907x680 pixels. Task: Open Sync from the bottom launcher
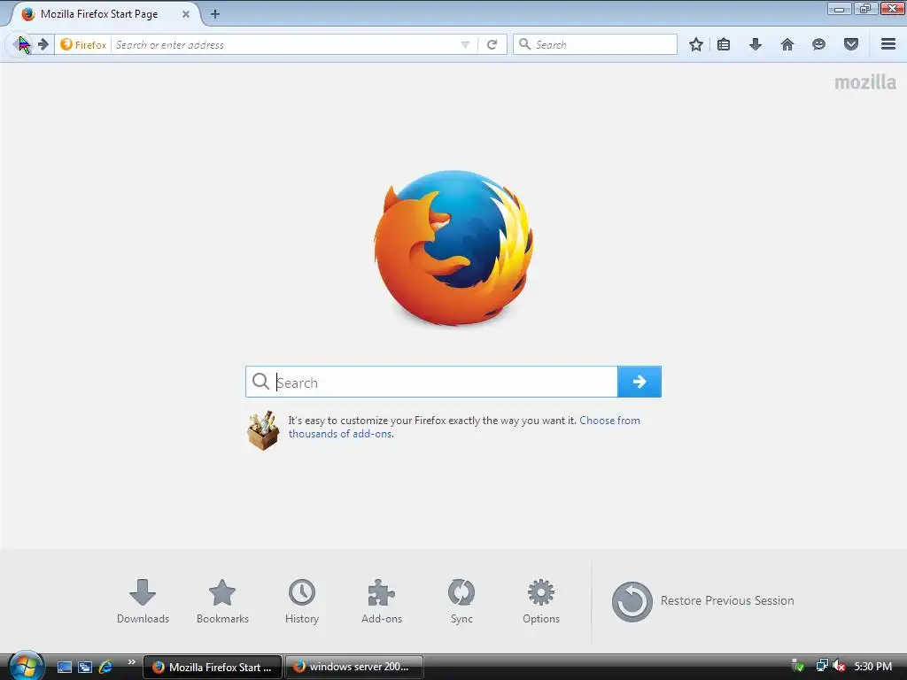click(461, 601)
